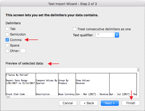Select the Stock Item Code preview column

click(21, 84)
